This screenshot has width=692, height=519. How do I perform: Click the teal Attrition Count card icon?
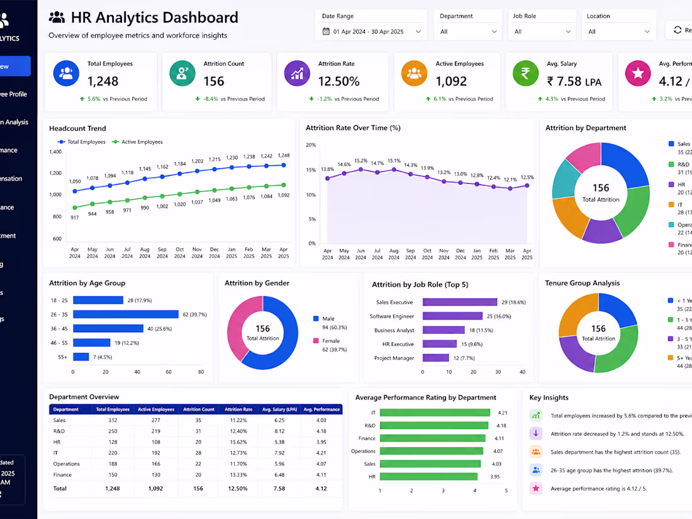coord(182,73)
